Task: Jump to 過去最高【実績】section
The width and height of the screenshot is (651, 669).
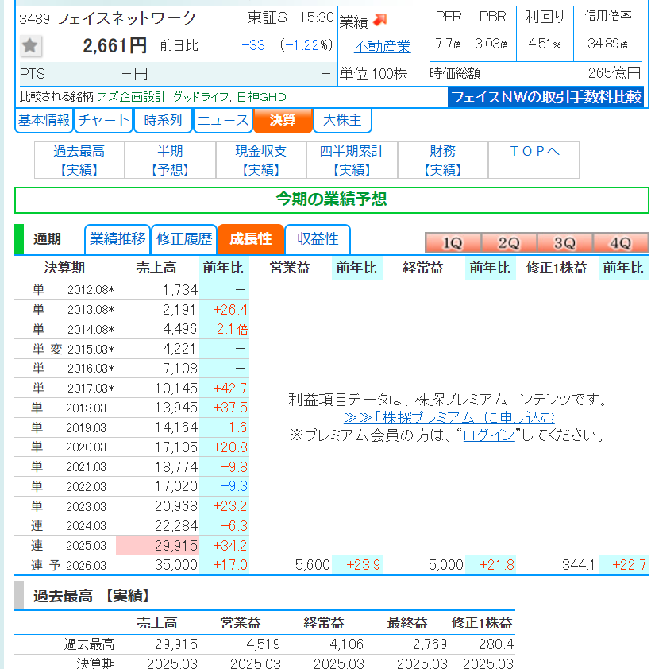Action: 79,160
